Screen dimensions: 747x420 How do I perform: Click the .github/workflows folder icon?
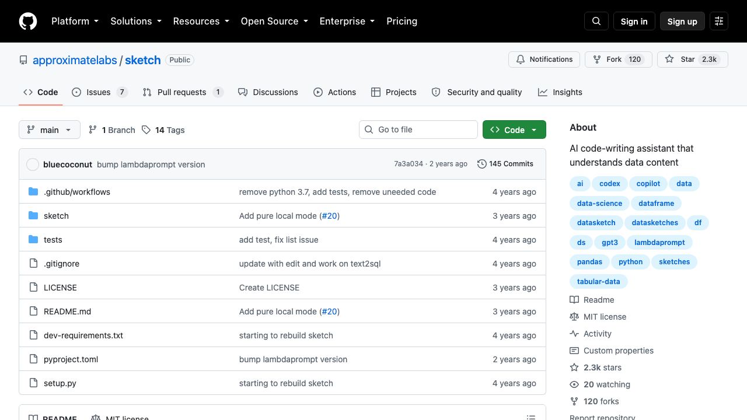tap(33, 192)
